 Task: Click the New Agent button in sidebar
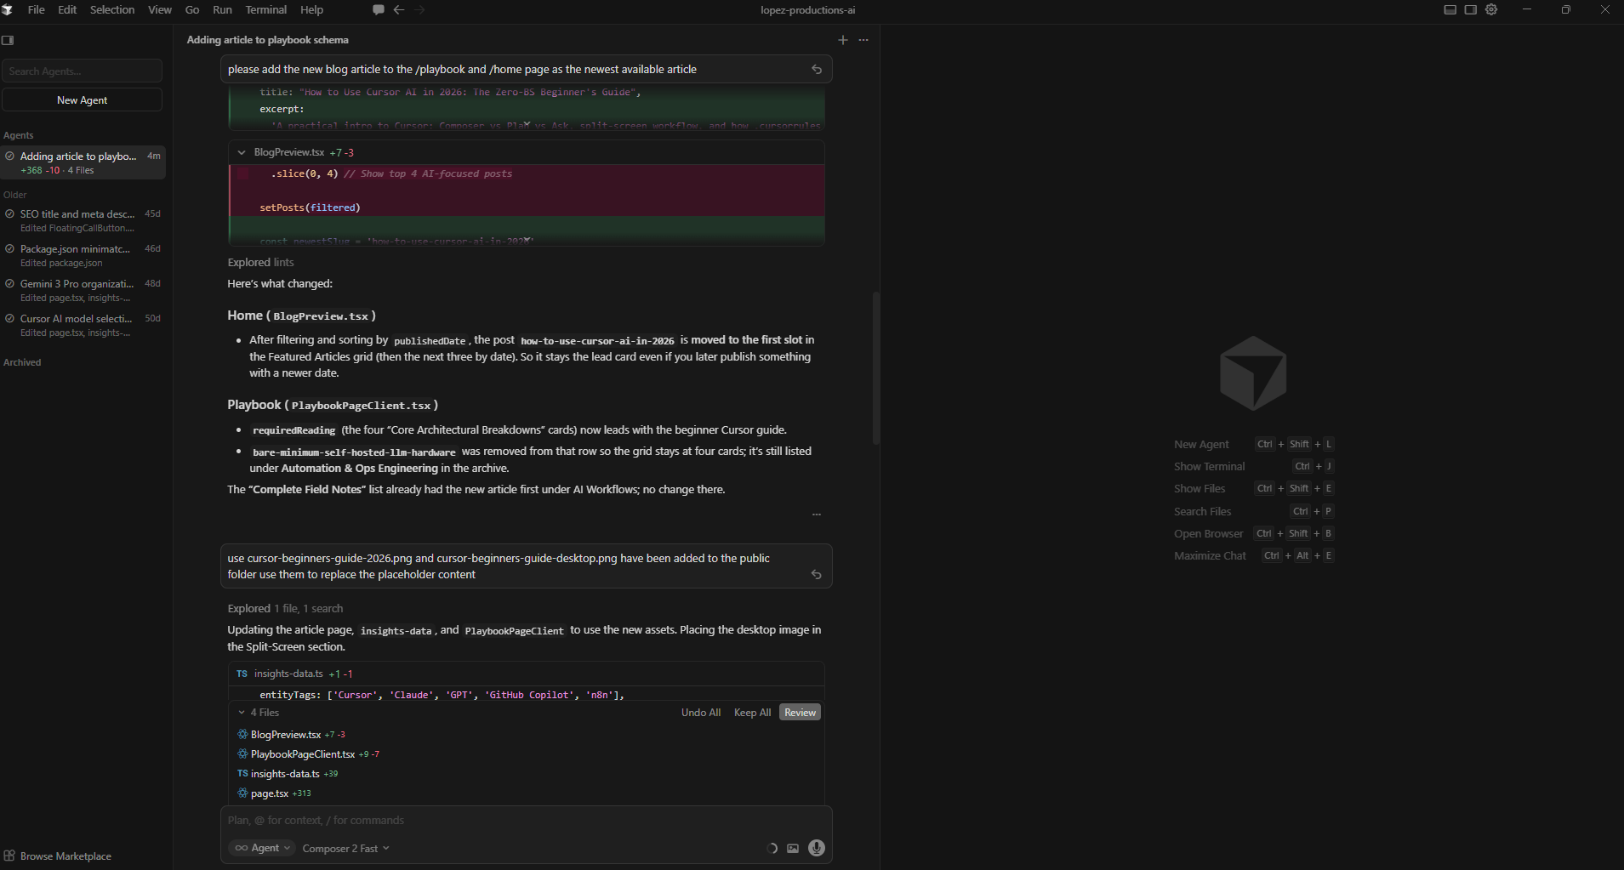[82, 100]
